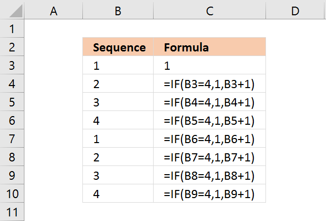The width and height of the screenshot is (326, 221).
Task: Select row 2 header
Action: click(12, 47)
